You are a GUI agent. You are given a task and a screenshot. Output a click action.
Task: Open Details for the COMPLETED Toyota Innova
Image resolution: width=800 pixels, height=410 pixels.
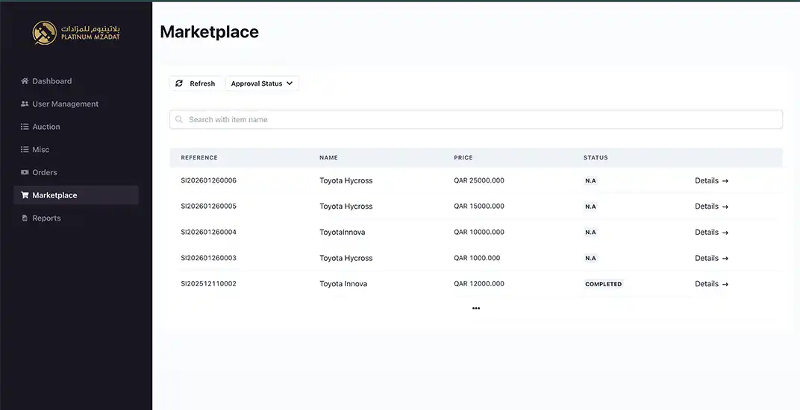(711, 284)
